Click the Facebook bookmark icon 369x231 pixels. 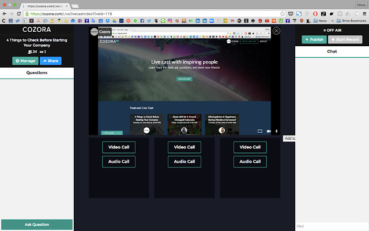pos(142,21)
